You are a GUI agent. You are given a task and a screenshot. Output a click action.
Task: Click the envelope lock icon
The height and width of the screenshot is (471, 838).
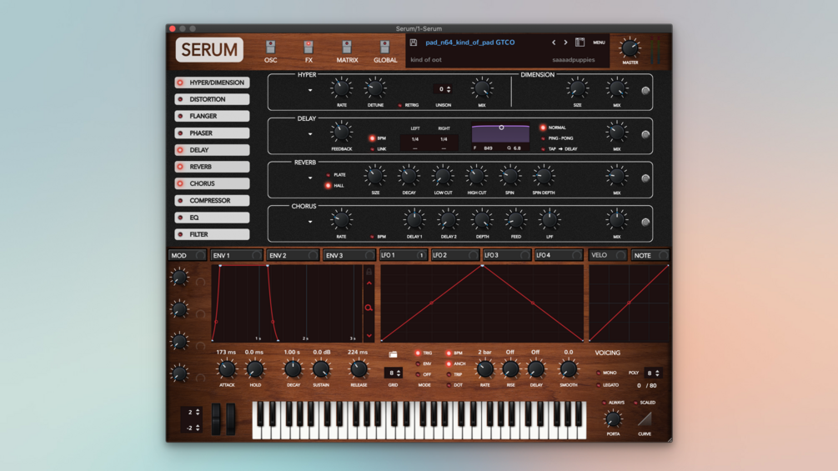click(x=369, y=272)
